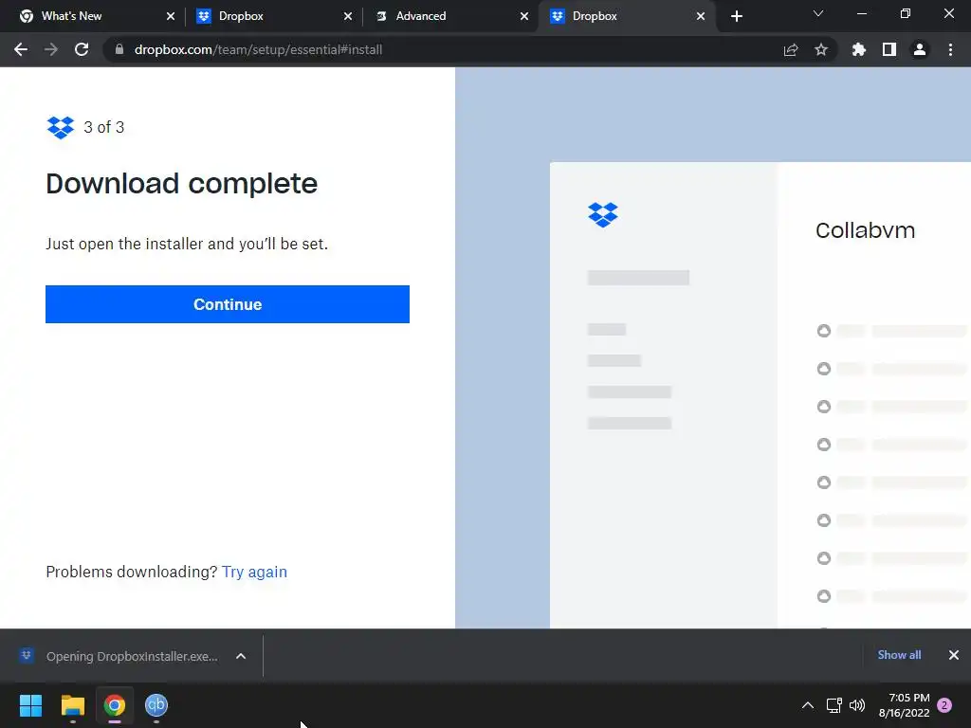Click the Chrome taskbar icon
The height and width of the screenshot is (728, 971).
(115, 705)
